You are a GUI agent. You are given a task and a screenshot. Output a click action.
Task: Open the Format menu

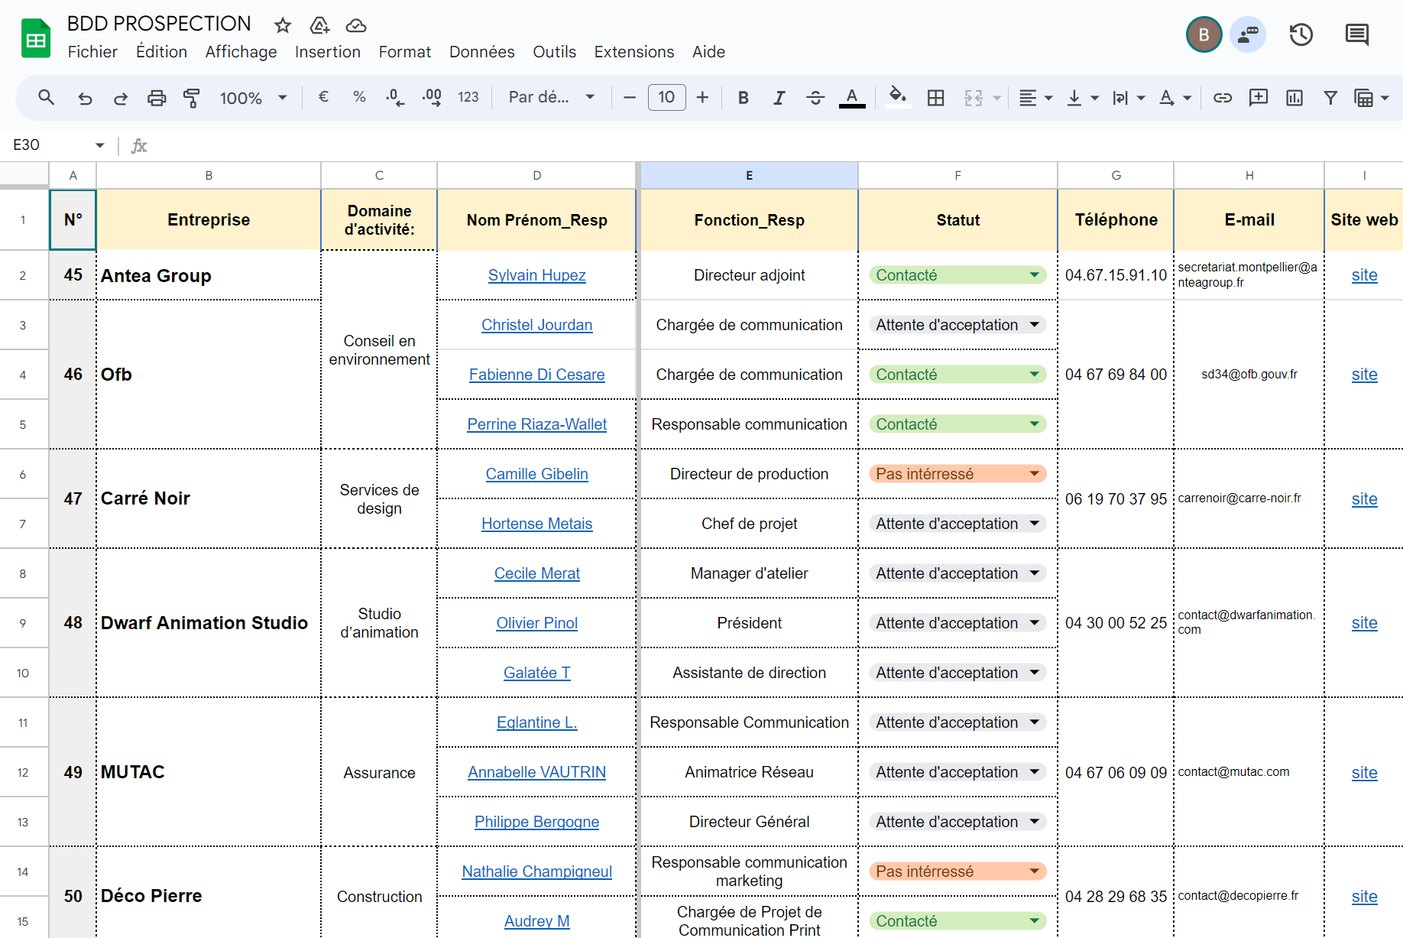(x=405, y=52)
